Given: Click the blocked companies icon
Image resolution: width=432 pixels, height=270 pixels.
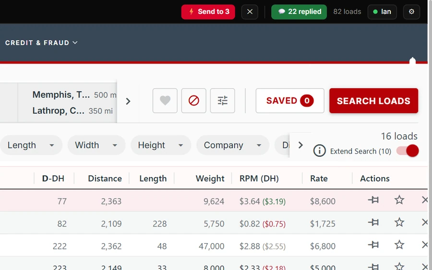Looking at the screenshot, I should tap(194, 101).
